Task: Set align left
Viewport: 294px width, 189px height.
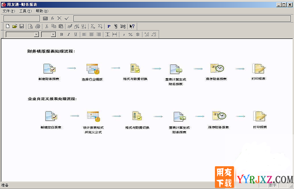Action: pyautogui.click(x=84, y=34)
